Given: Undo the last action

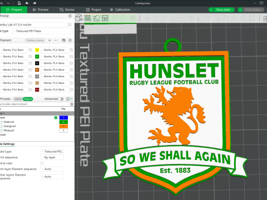Looking at the screenshot, I should (x=27, y=3).
